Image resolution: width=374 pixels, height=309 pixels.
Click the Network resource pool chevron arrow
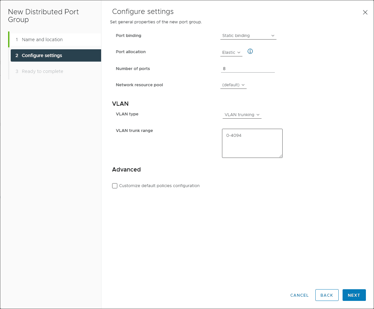click(x=243, y=85)
